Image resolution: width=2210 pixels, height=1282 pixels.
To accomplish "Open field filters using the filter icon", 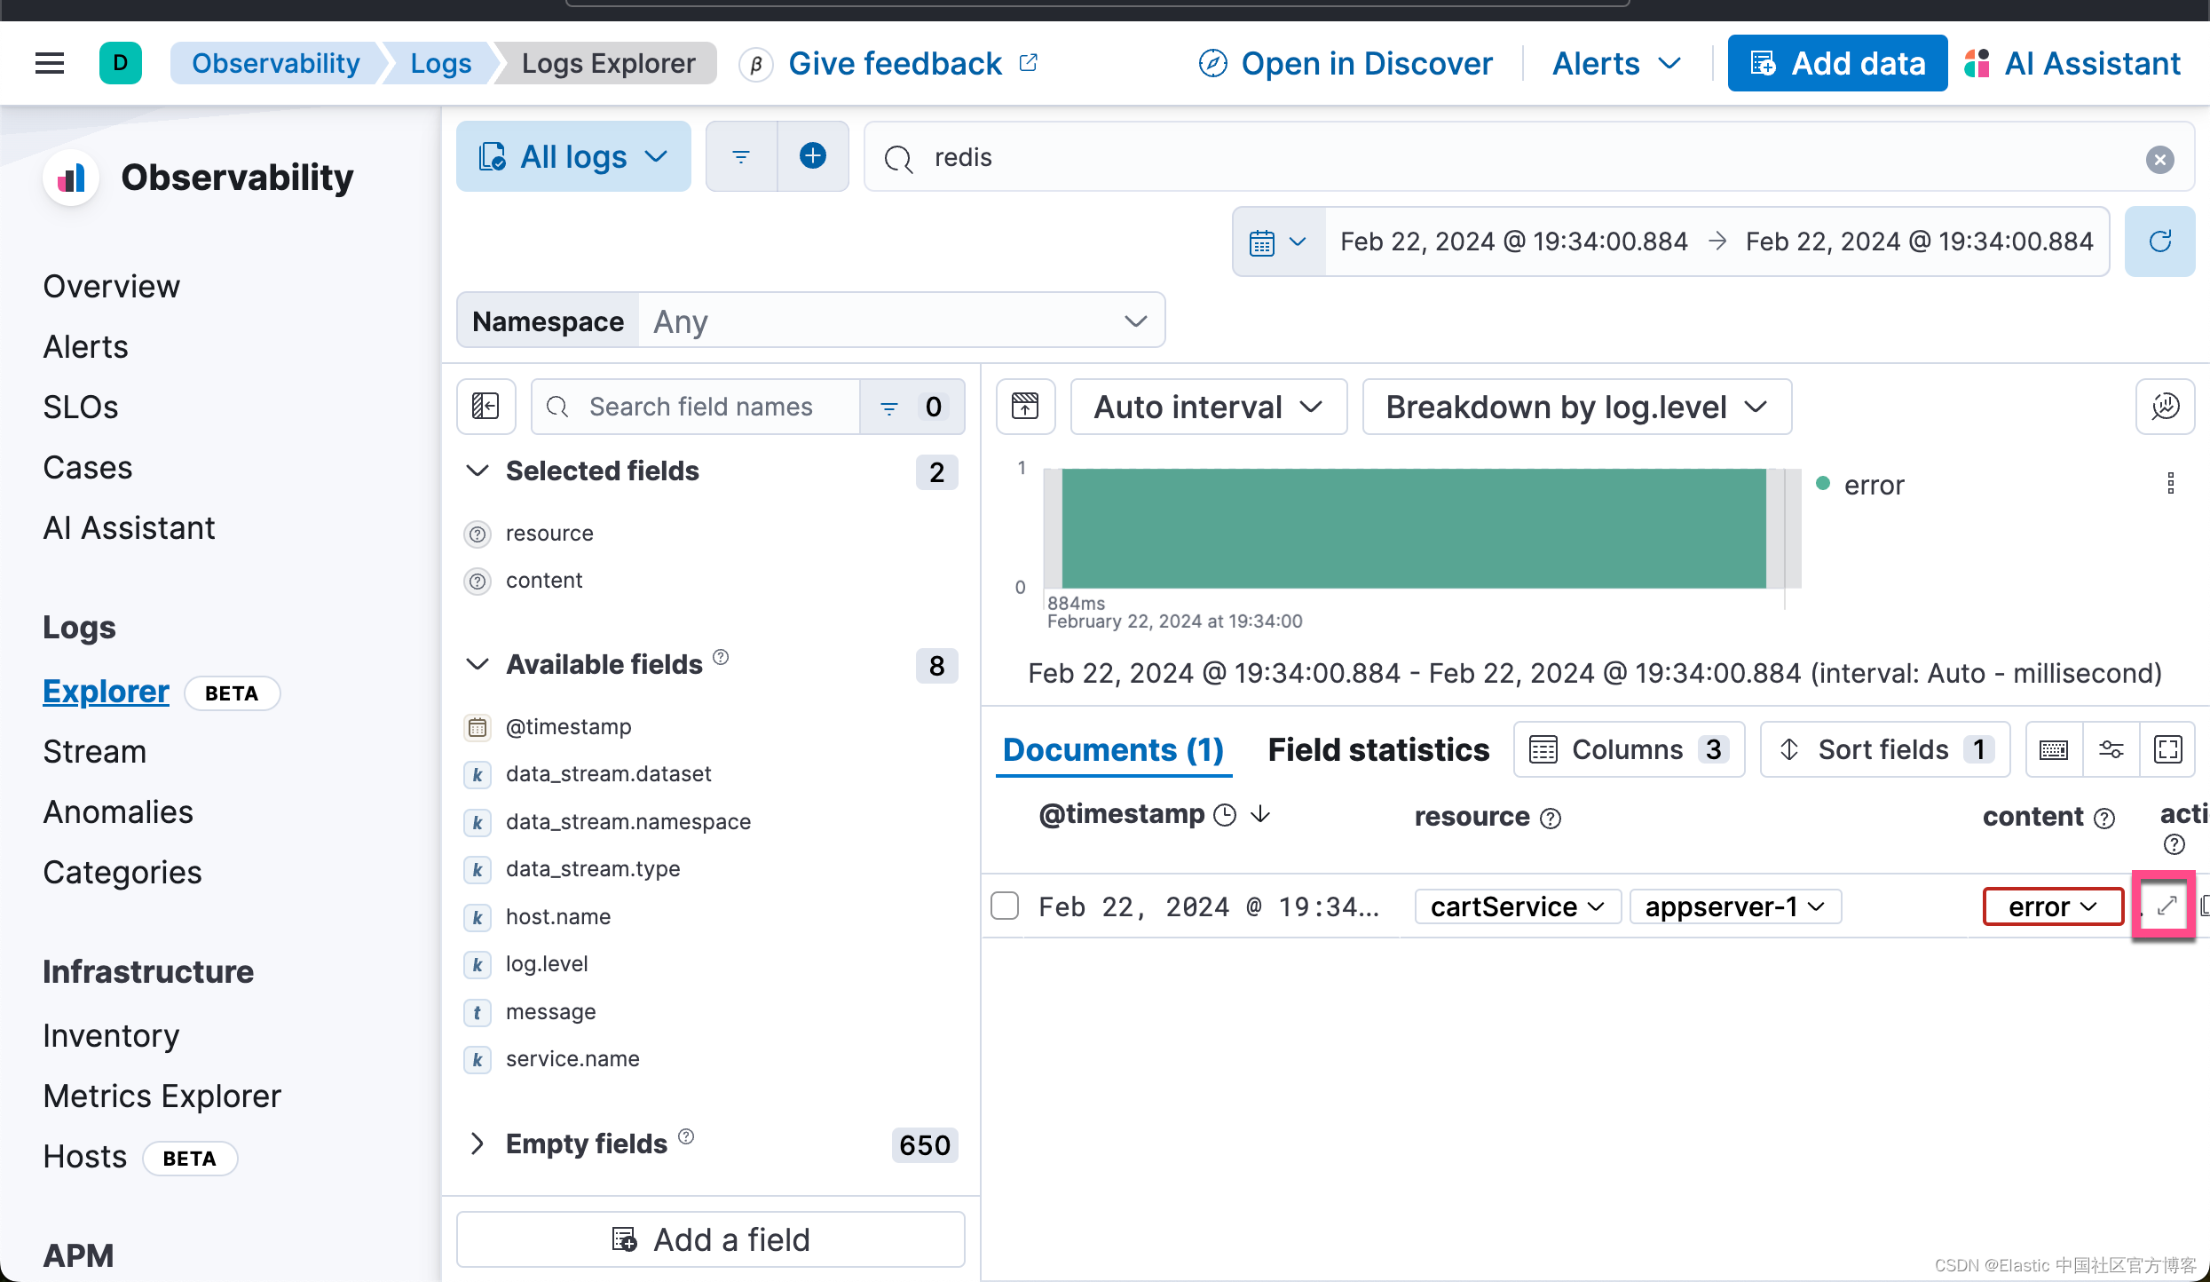I will point(889,407).
